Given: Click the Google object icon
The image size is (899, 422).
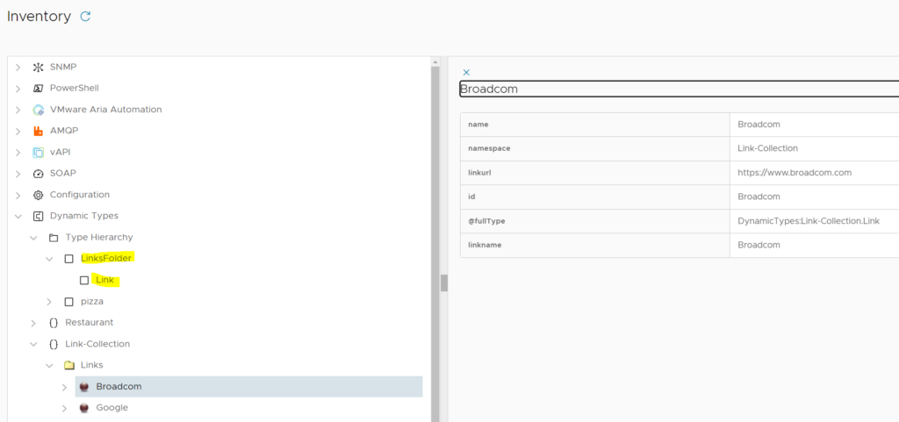Looking at the screenshot, I should point(84,408).
